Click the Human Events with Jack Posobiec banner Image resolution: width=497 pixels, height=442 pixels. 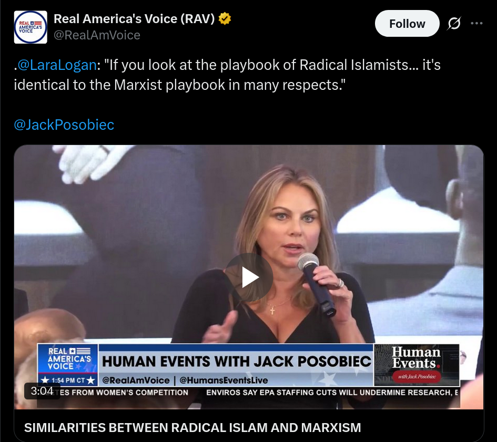(236, 361)
